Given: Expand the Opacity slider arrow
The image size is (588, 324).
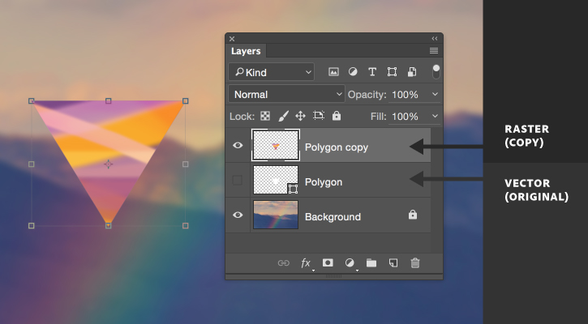Looking at the screenshot, I should 435,95.
